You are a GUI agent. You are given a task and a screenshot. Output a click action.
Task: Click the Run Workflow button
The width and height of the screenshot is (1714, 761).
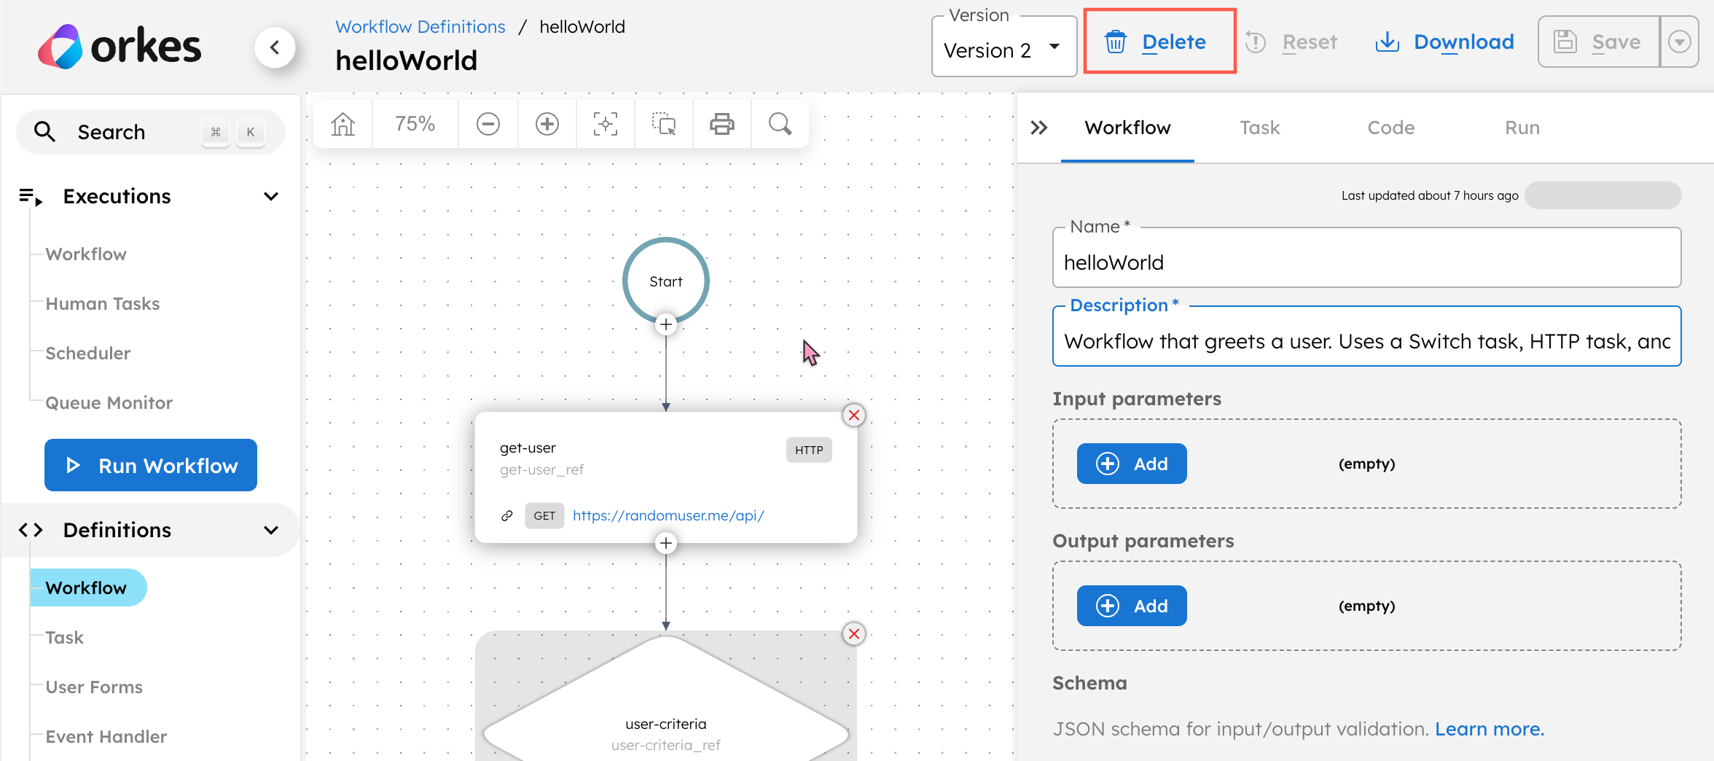pyautogui.click(x=151, y=465)
